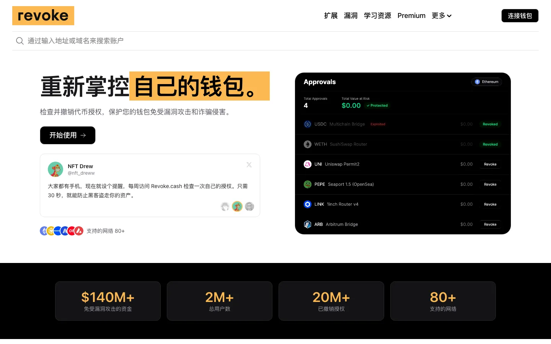Click the Seaport 1.5 (OpenSea) text
The height and width of the screenshot is (344, 551).
point(351,184)
